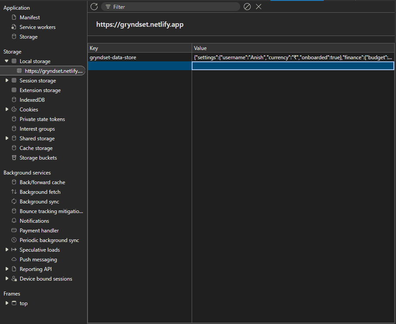
Task: Click the Extension storage grid icon
Action: coord(14,90)
